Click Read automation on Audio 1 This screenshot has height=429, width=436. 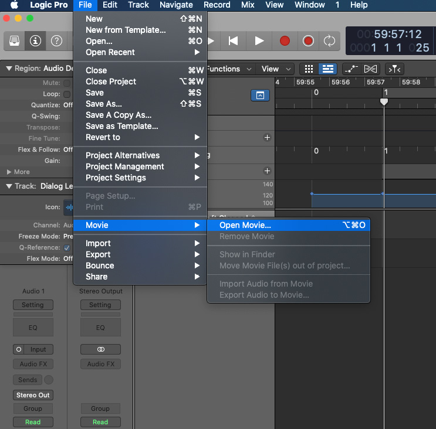pos(33,422)
